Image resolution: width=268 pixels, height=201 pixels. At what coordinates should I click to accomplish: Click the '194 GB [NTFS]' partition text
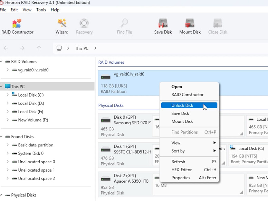(x=244, y=156)
